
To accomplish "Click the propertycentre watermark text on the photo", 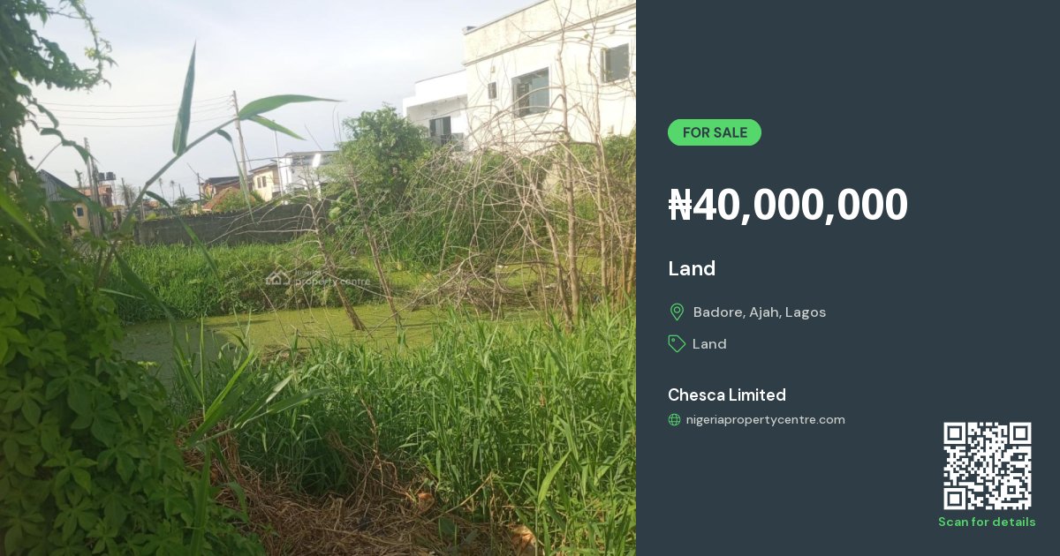I will 331,281.
